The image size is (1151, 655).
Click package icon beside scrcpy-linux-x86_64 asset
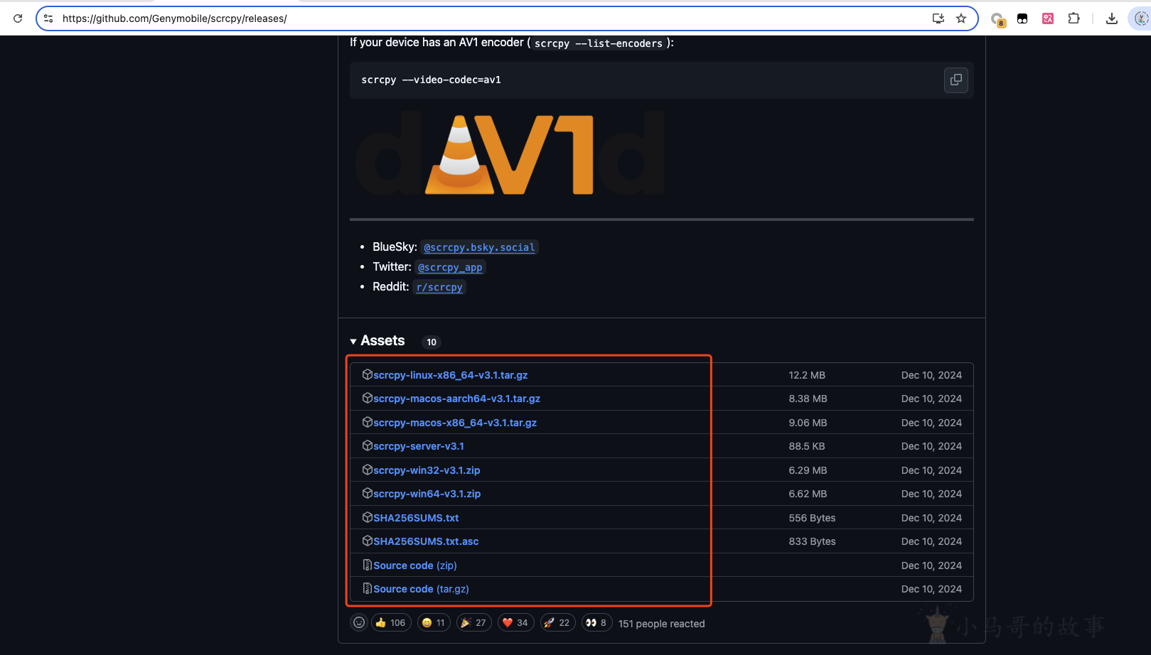[x=368, y=374]
